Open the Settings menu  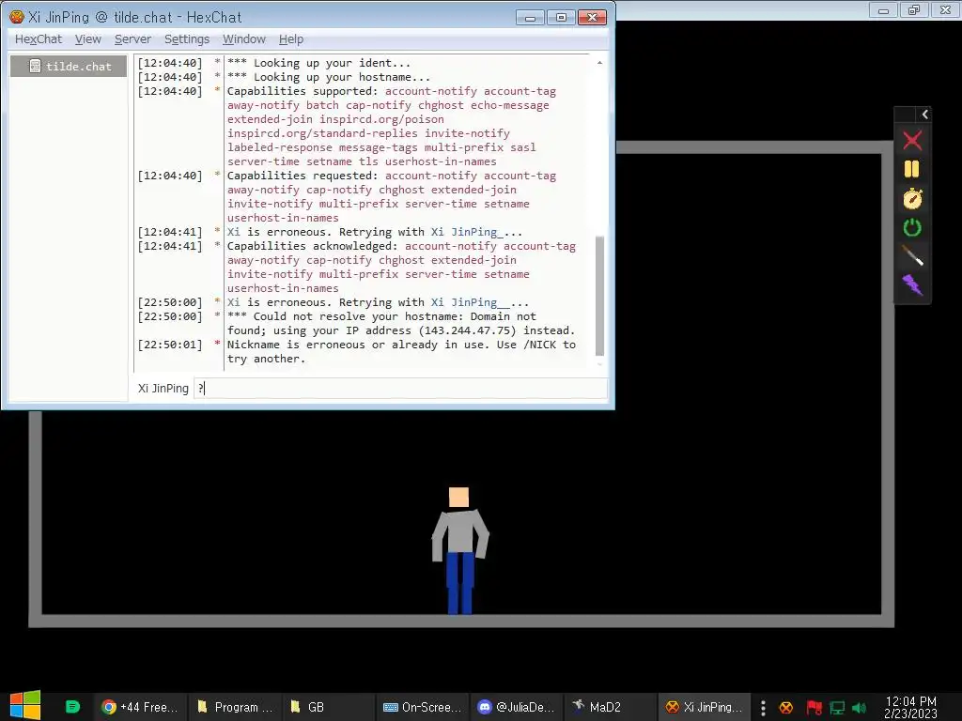tap(187, 39)
